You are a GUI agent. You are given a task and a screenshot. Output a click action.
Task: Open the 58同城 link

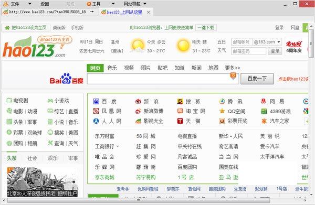pyautogui.click(x=146, y=136)
